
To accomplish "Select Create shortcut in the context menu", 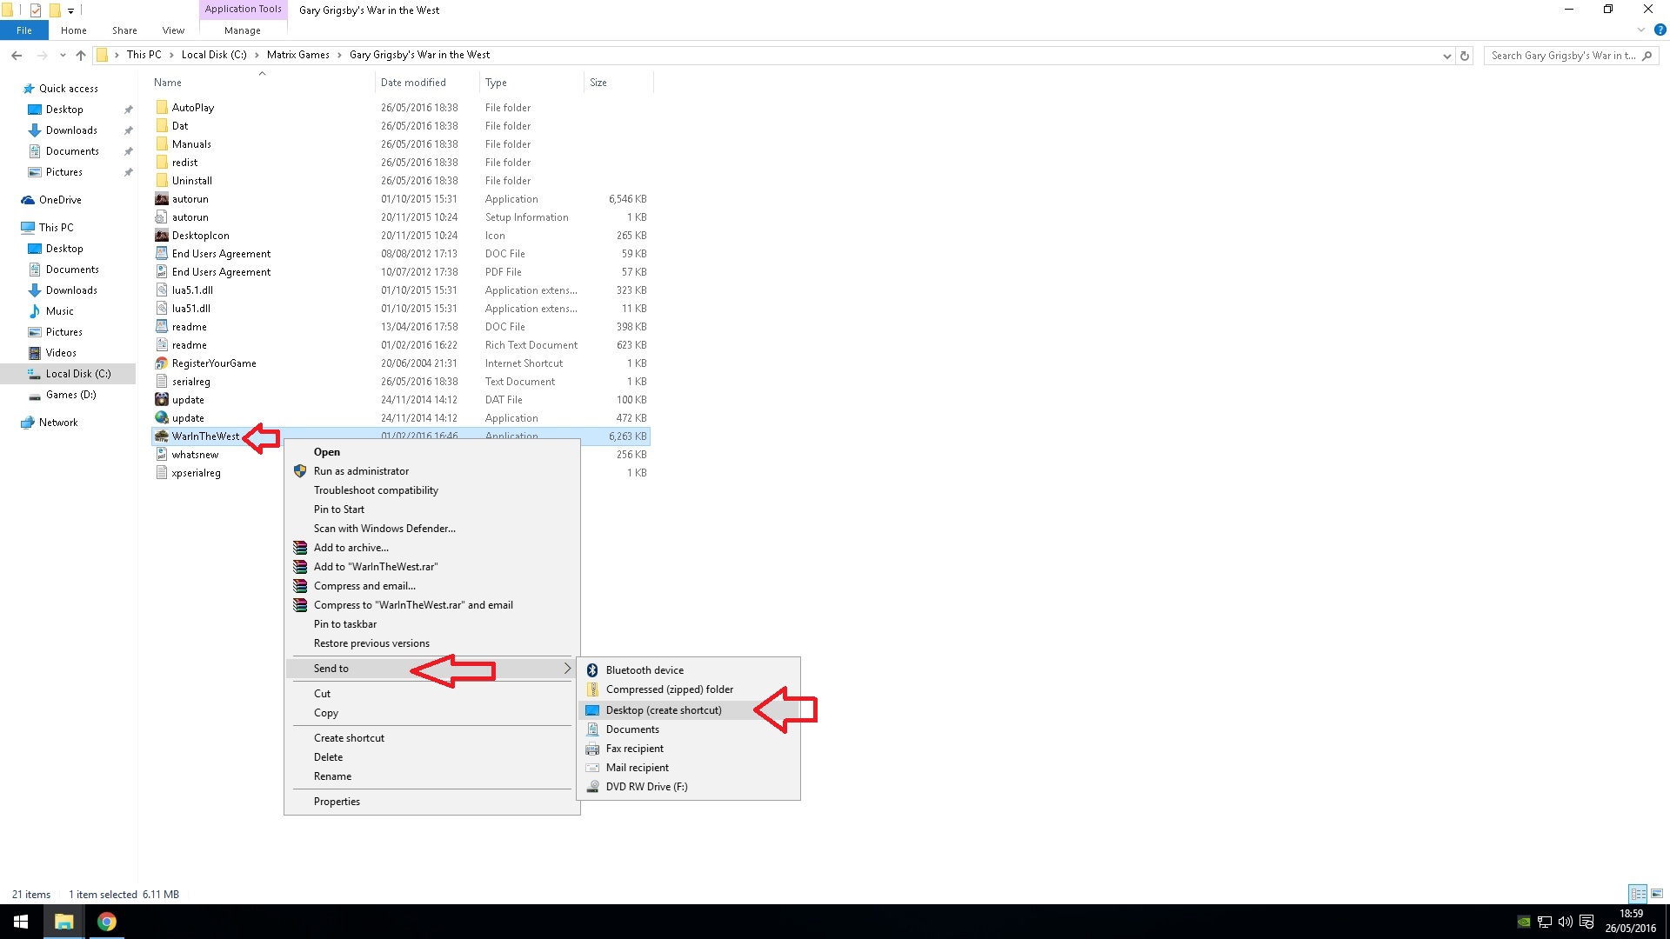I will [x=349, y=738].
